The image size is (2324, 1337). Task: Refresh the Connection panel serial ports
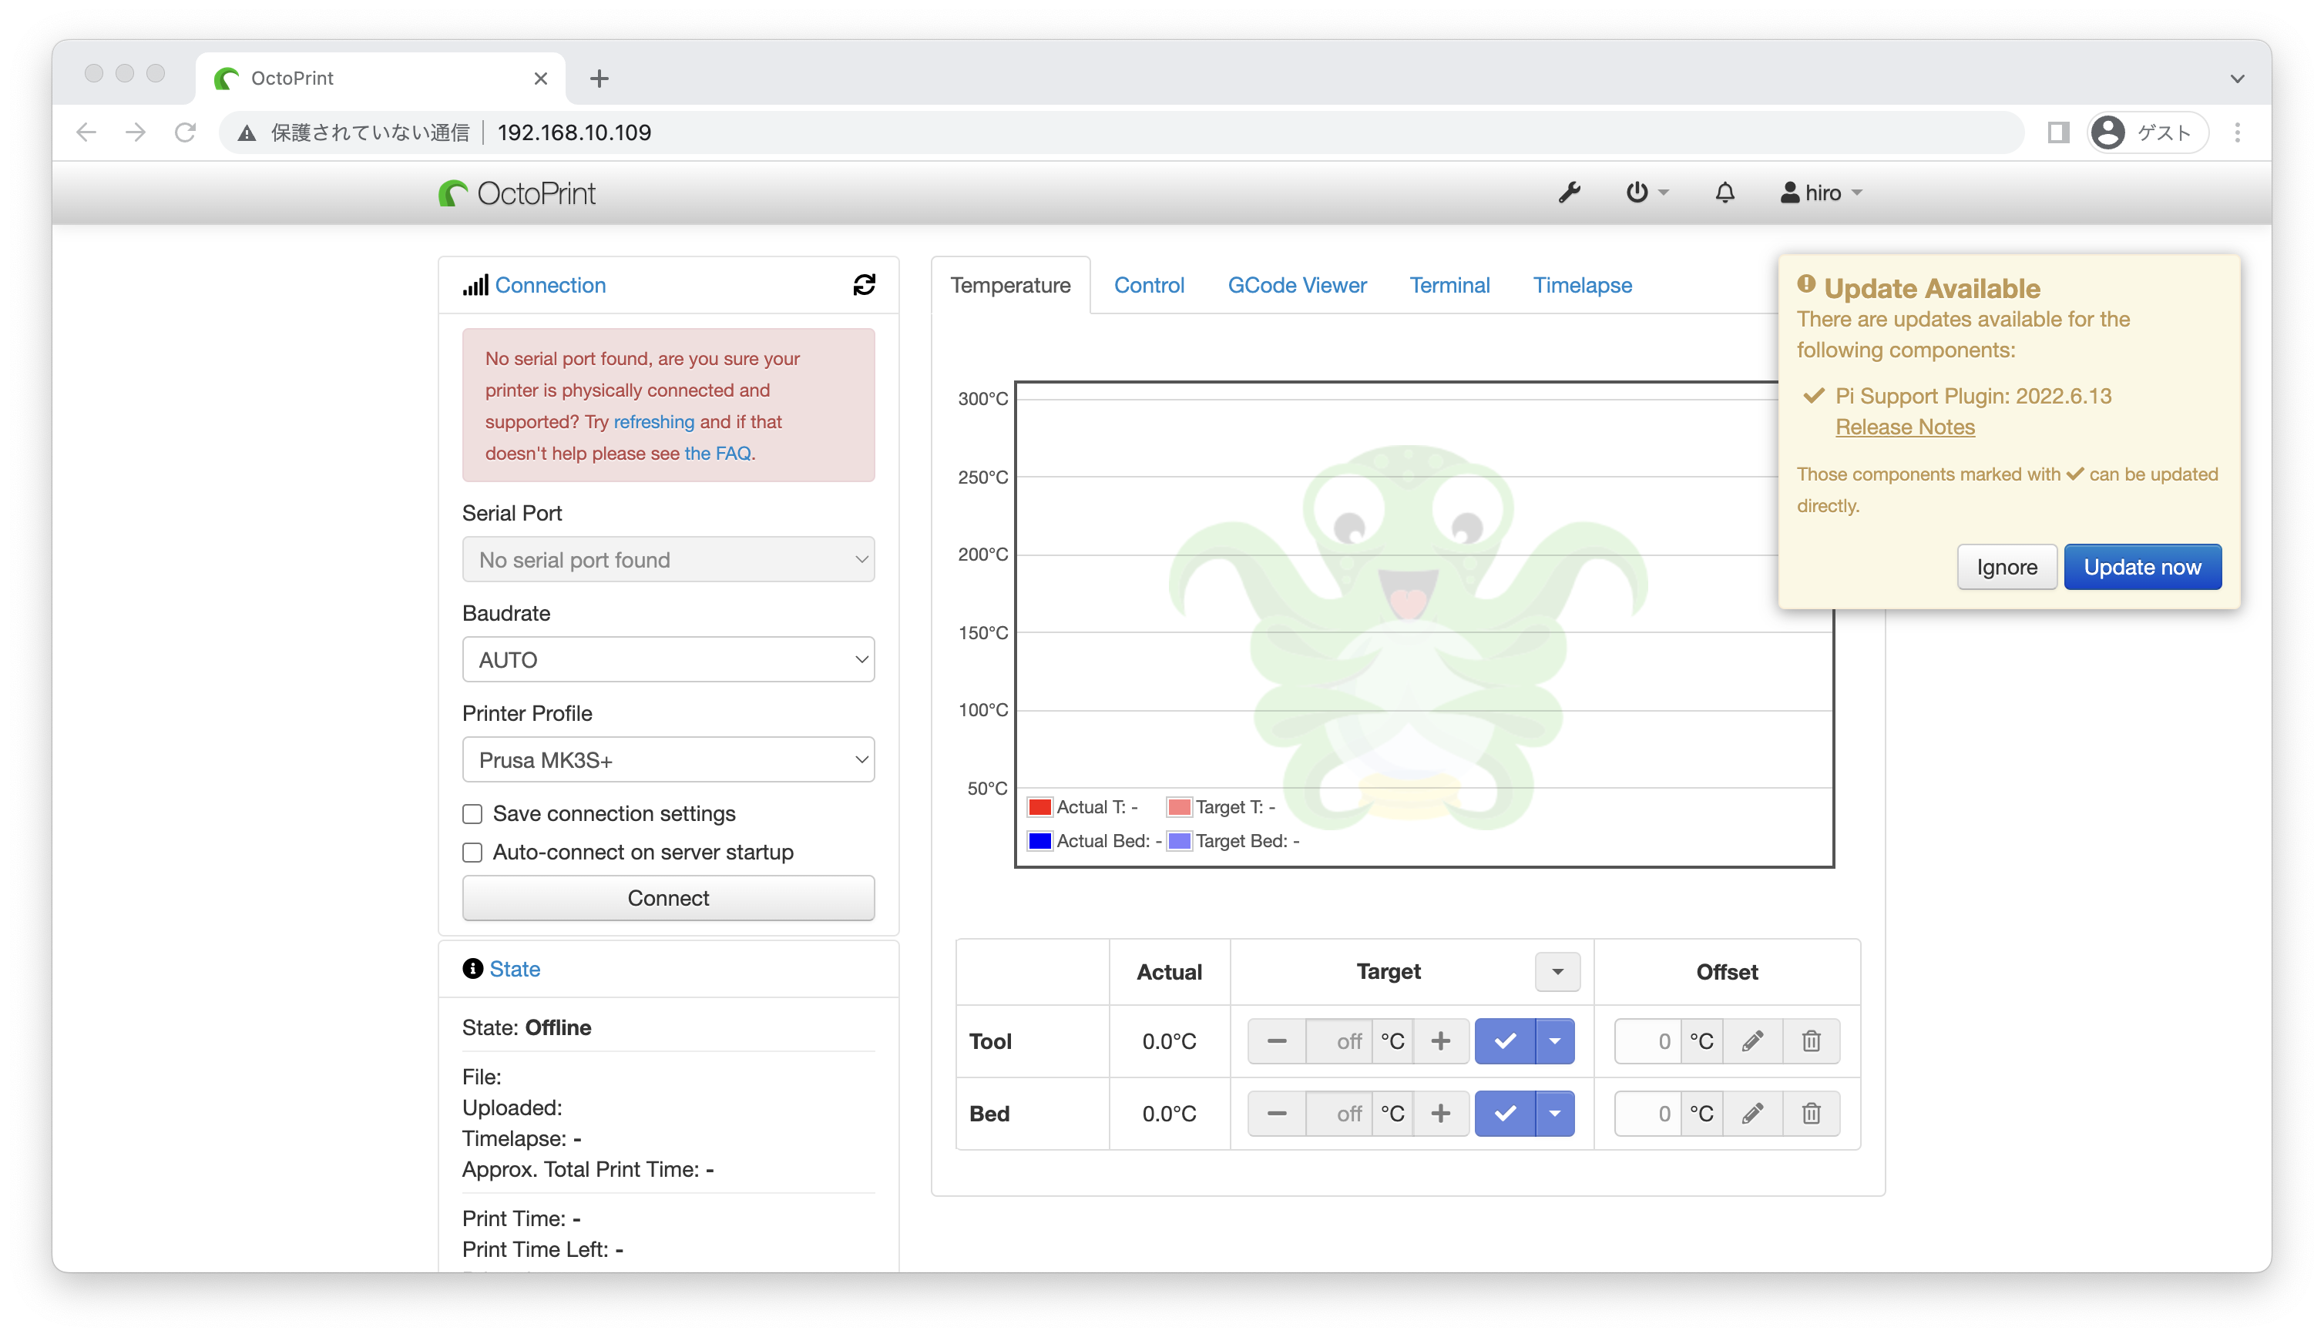864,285
